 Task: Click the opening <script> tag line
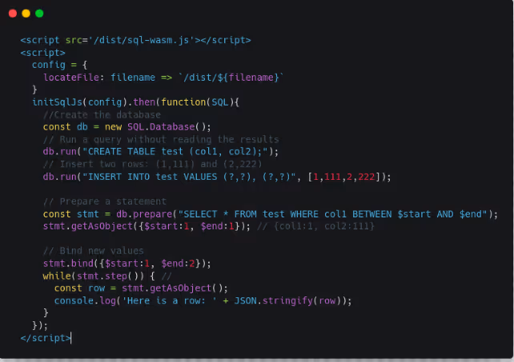pos(42,53)
